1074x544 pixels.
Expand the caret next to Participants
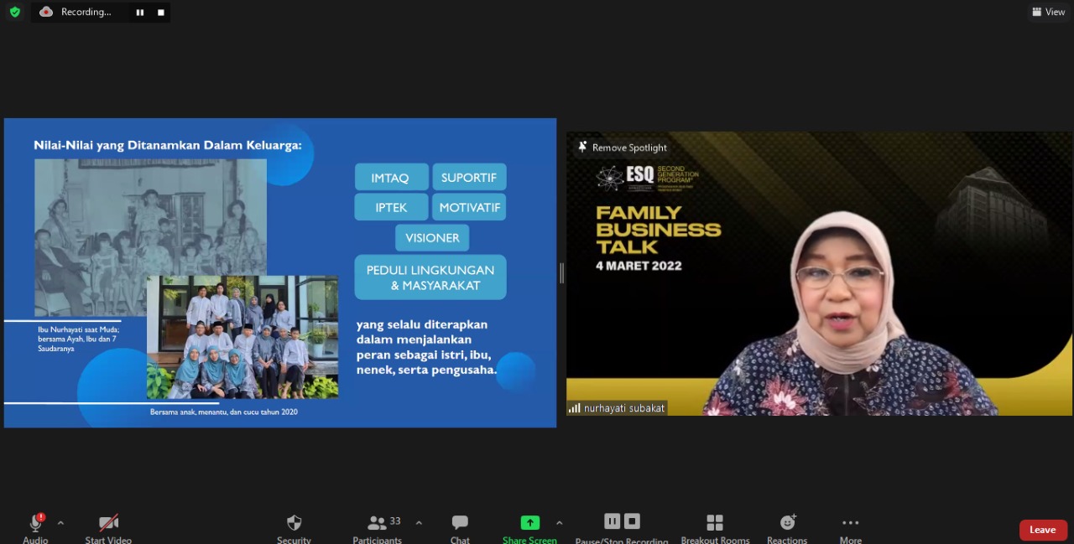(419, 522)
